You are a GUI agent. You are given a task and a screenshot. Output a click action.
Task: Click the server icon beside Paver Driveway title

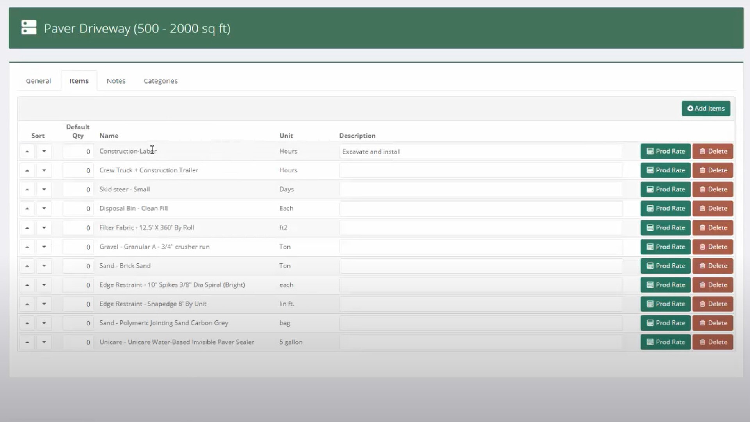29,28
